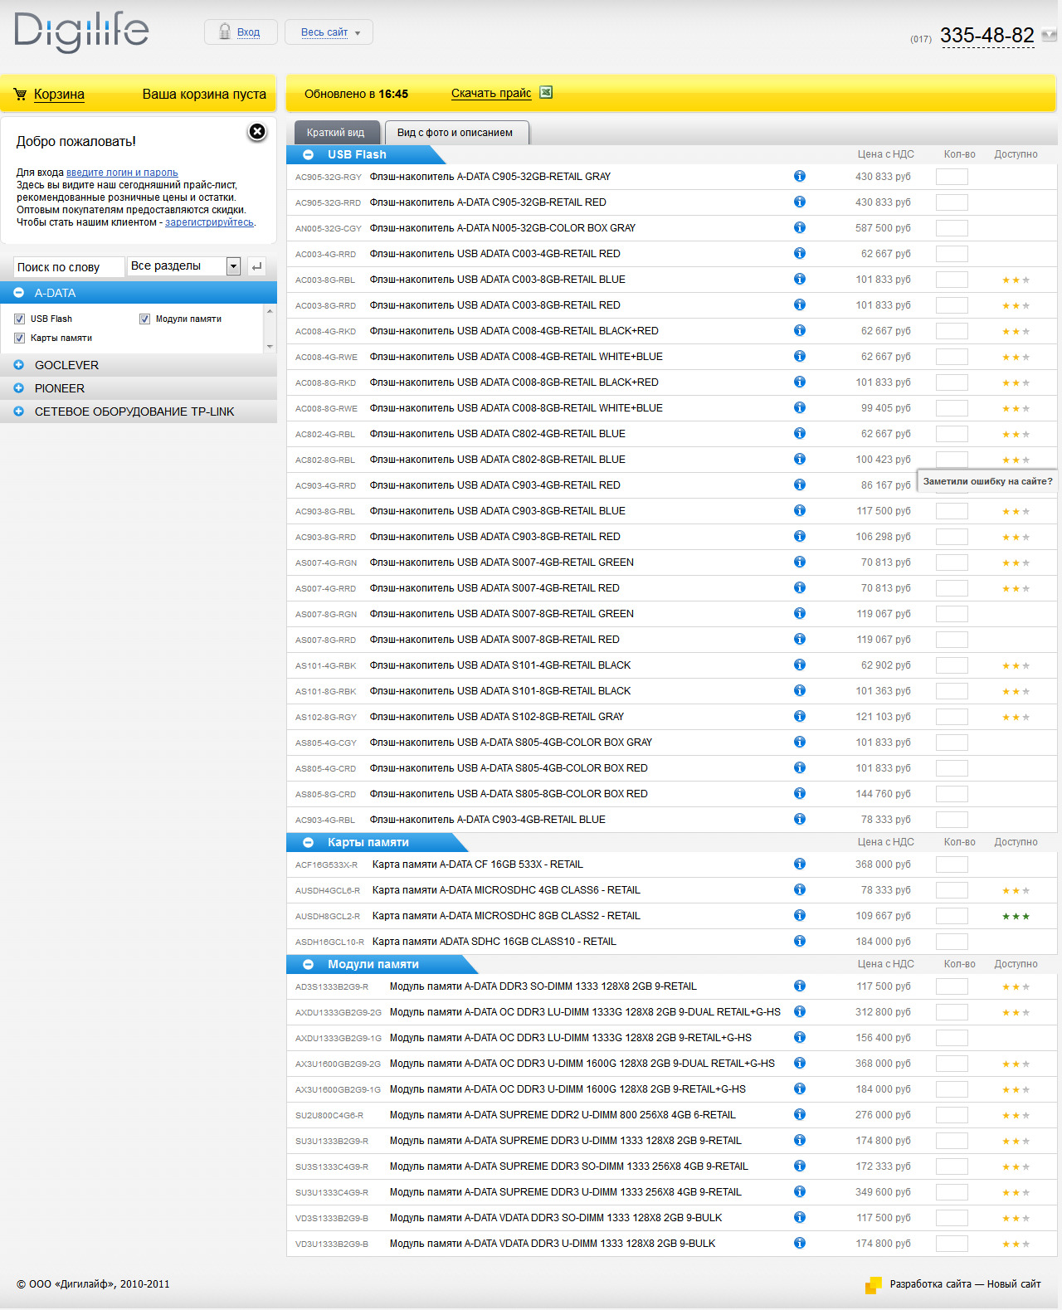This screenshot has width=1062, height=1310.
Task: Click Флэш-накопитель A-DATA C905-32GB-RETAIL RED text
Action: click(488, 202)
